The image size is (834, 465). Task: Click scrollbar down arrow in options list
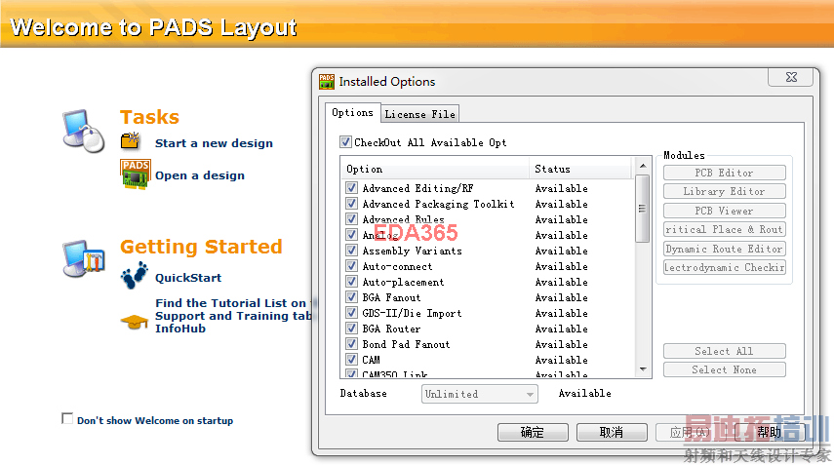pyautogui.click(x=643, y=369)
